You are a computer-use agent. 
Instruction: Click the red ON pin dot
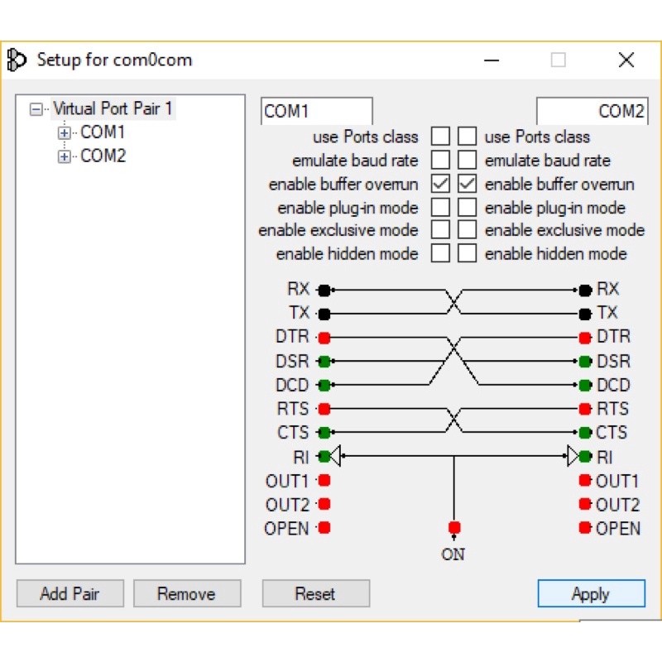pos(454,527)
